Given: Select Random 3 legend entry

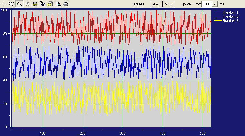Looking at the screenshot, I should (x=230, y=21).
